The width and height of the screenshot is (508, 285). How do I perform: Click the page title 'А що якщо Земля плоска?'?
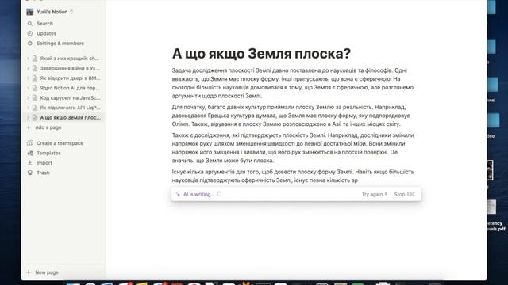pos(261,54)
